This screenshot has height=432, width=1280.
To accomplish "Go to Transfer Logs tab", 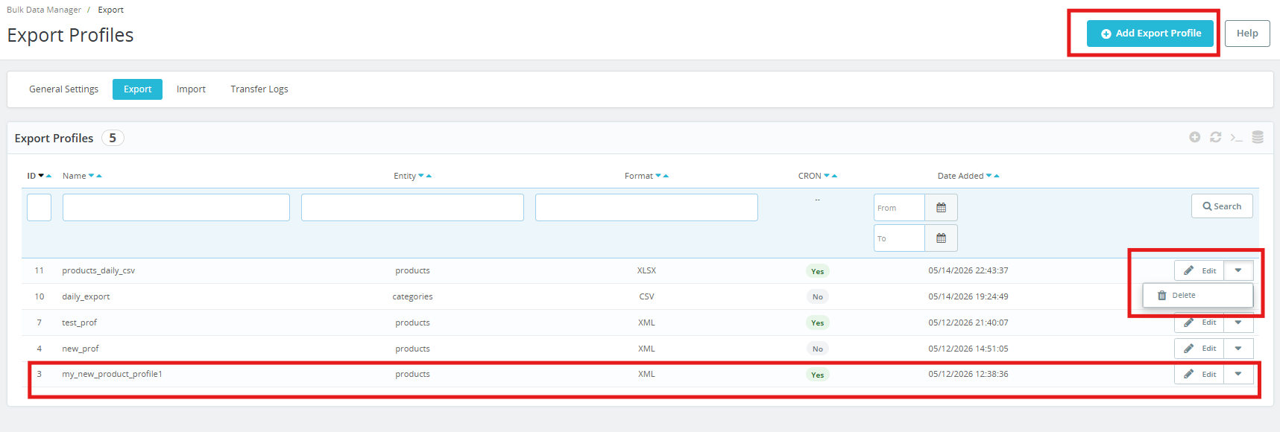I will pyautogui.click(x=259, y=89).
